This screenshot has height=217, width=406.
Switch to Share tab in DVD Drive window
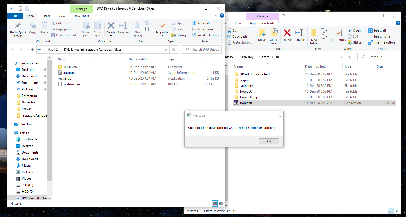(x=46, y=16)
